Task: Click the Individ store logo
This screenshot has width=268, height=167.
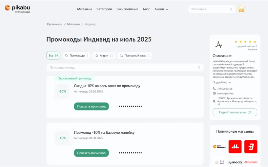Action: click(x=219, y=44)
